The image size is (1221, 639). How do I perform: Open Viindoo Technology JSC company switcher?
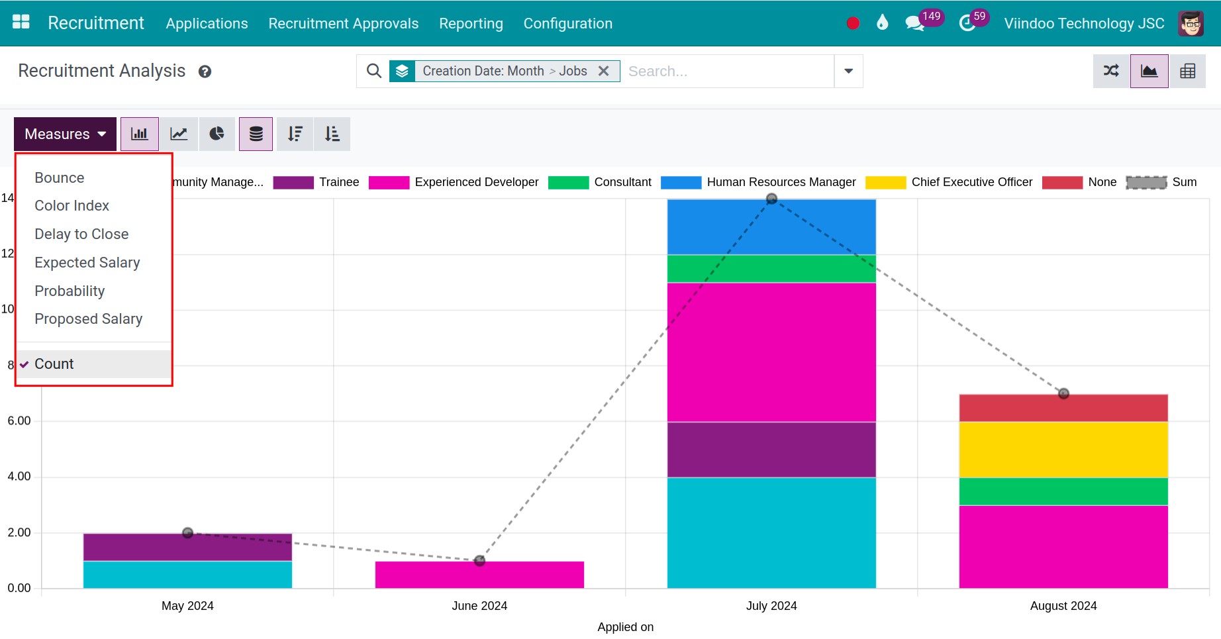tap(1084, 23)
